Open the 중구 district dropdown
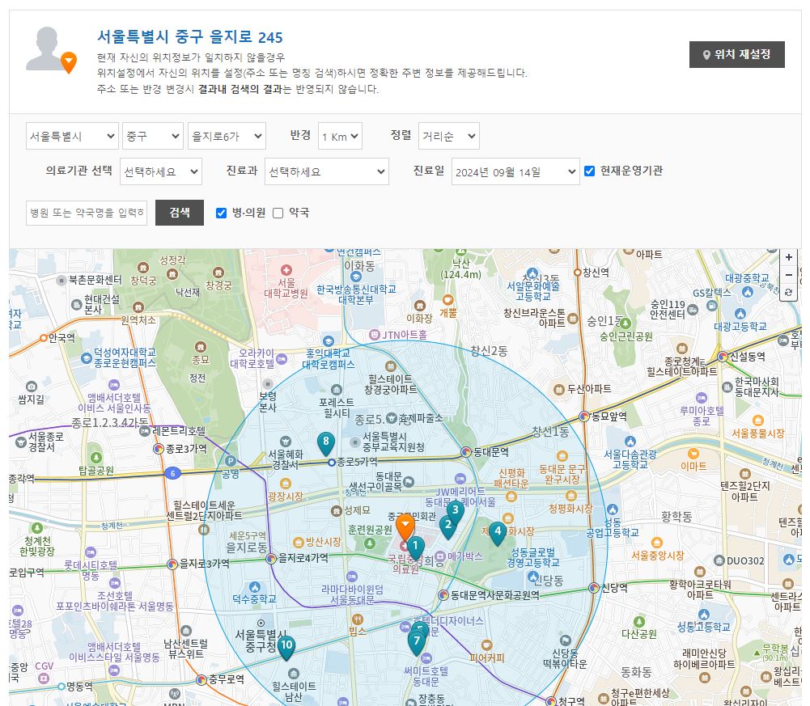 [153, 137]
